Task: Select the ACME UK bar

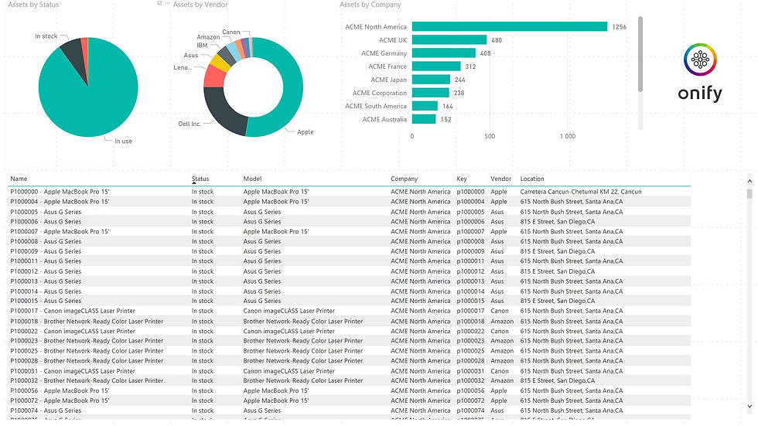Action: [x=449, y=40]
